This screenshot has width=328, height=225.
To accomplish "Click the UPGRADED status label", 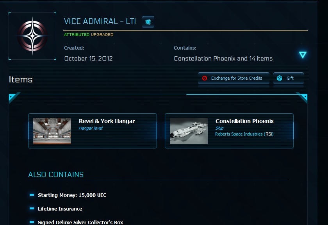I will click(x=102, y=34).
